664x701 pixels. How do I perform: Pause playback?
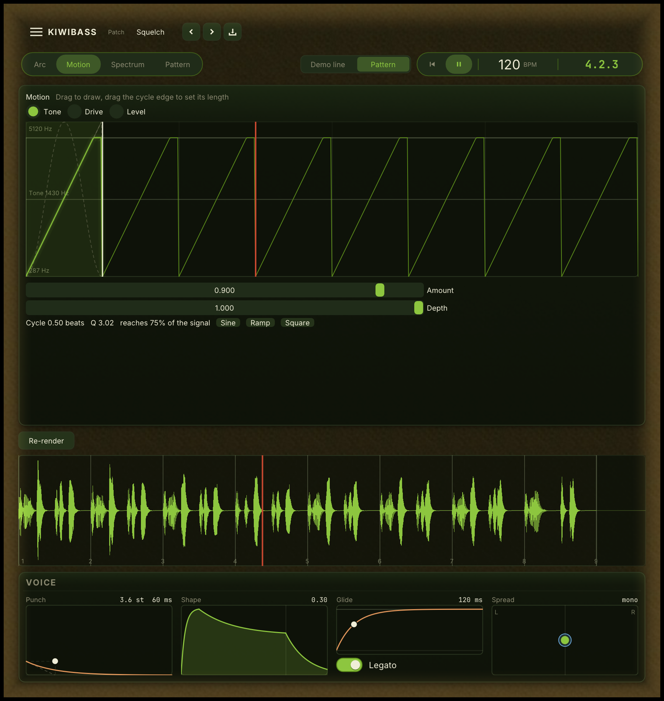tap(459, 64)
